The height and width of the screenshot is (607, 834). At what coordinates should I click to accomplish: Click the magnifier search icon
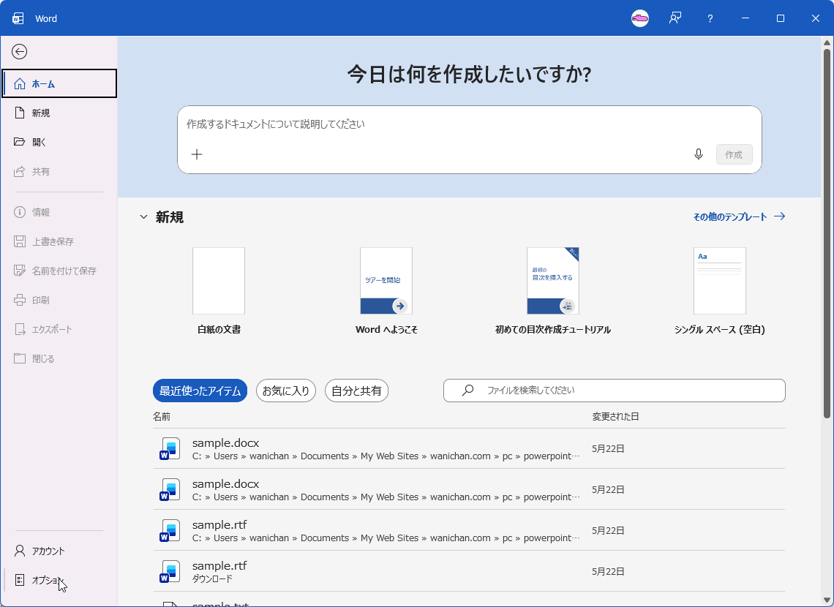[x=467, y=390]
